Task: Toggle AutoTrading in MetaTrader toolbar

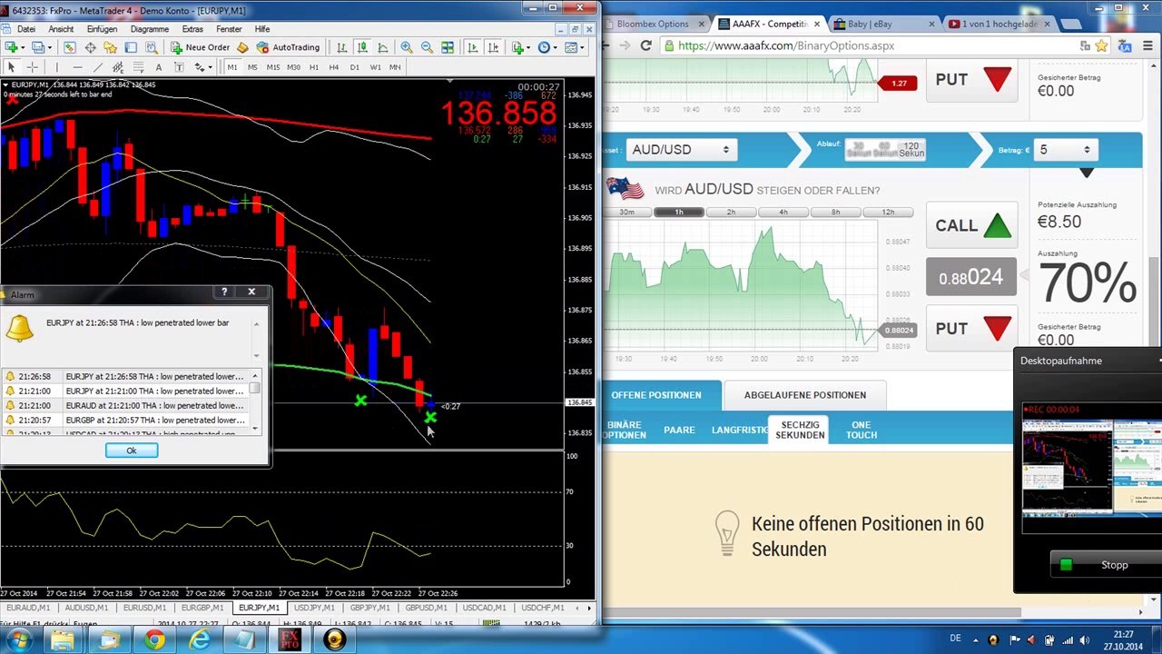Action: point(288,47)
